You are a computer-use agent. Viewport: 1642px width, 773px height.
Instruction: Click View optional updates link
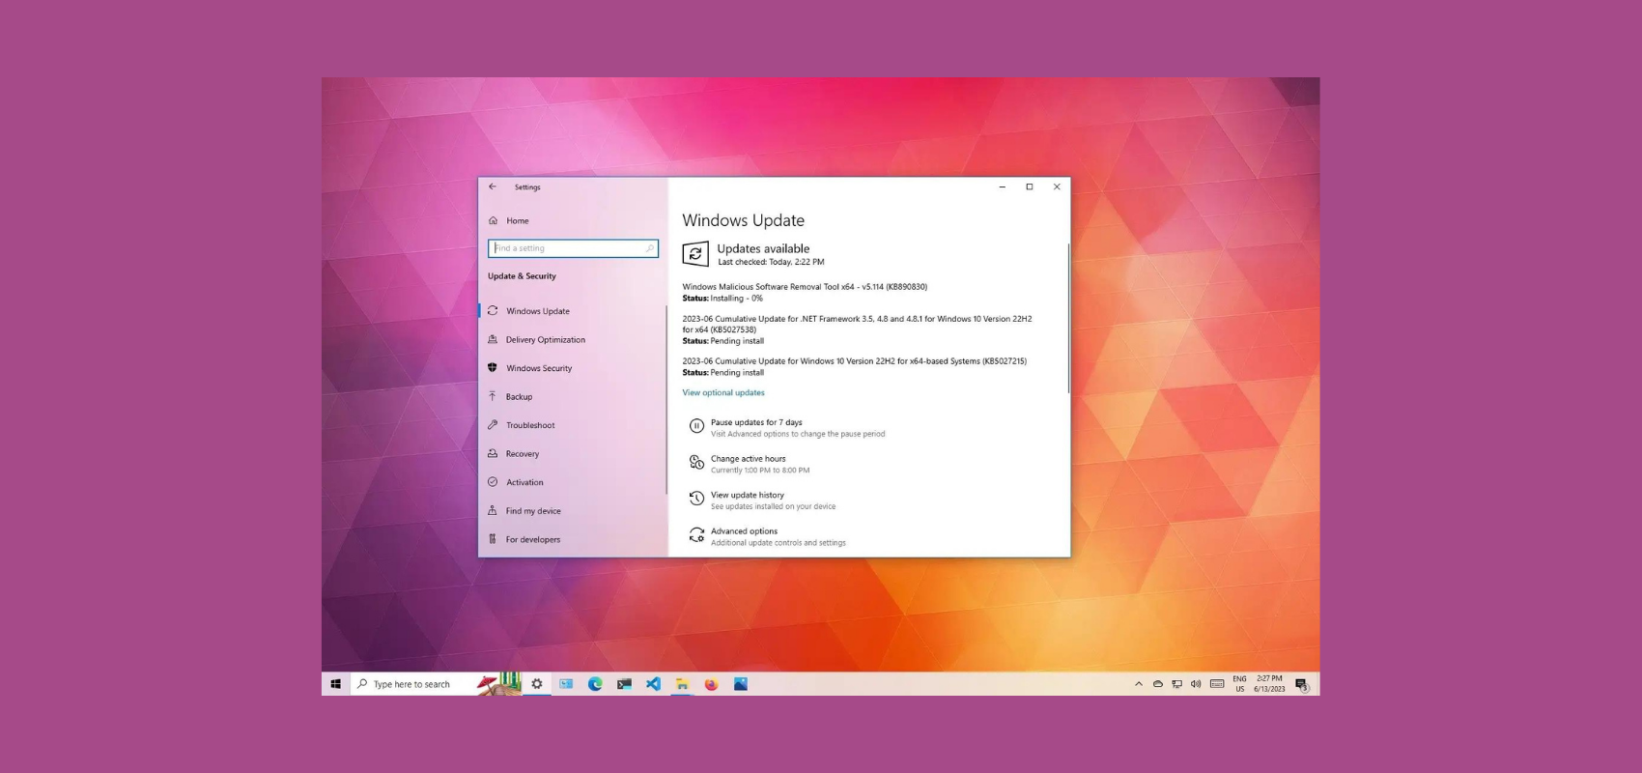tap(723, 392)
